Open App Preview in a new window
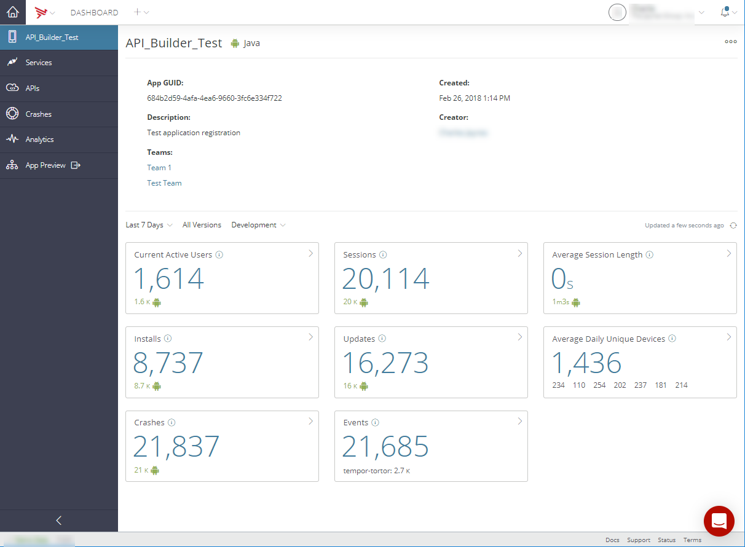The height and width of the screenshot is (547, 745). pyautogui.click(x=75, y=165)
